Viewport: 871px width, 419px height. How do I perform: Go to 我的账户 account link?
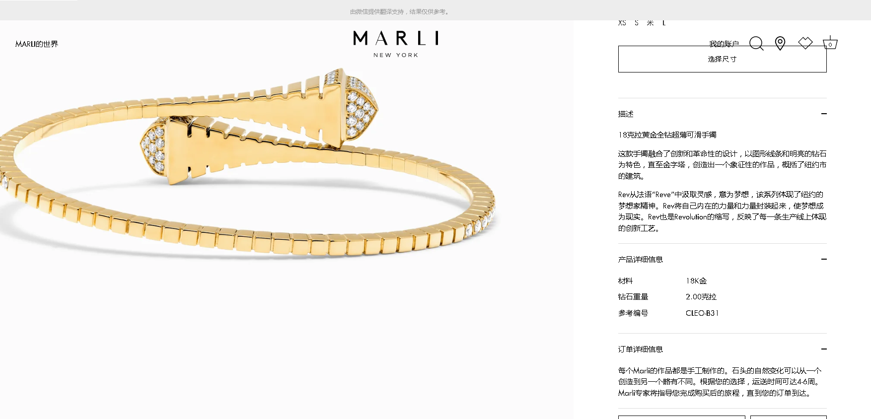point(724,44)
